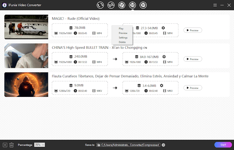The image size is (234, 150).
Task: Preview the Flauta Curativos Tibetanos video
Action: coord(193,88)
